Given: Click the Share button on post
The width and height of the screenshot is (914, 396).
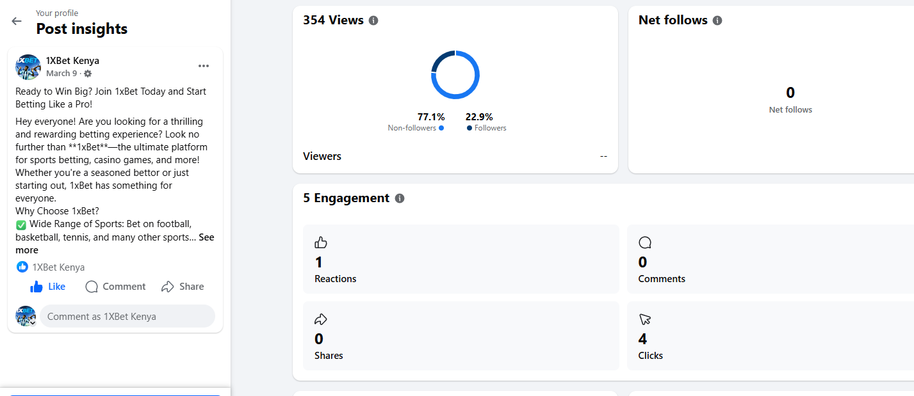Looking at the screenshot, I should point(183,287).
